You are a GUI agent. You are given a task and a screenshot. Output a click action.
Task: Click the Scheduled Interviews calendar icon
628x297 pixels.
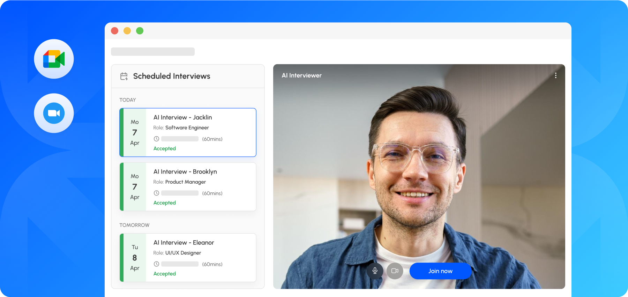coord(124,76)
